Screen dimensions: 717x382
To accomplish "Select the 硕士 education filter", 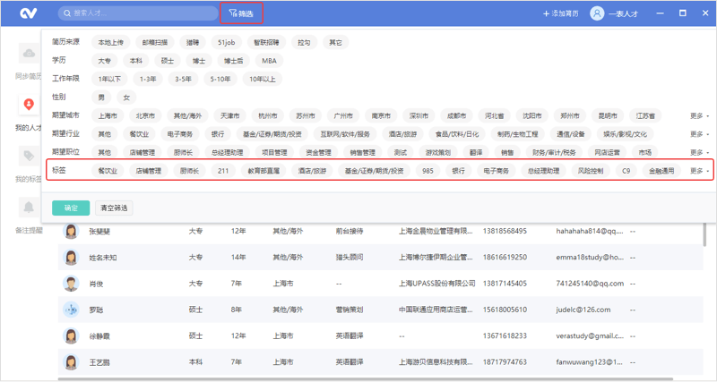I will [168, 61].
